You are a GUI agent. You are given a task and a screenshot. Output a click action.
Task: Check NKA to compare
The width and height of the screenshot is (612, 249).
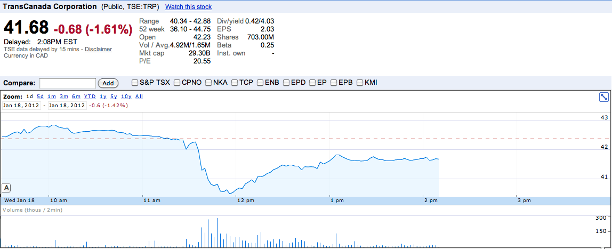(208, 83)
